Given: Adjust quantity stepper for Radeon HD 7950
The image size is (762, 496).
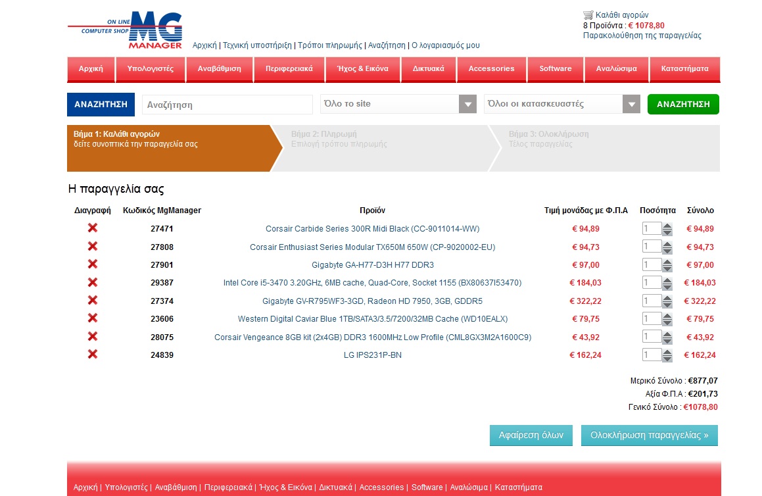Looking at the screenshot, I should click(667, 301).
